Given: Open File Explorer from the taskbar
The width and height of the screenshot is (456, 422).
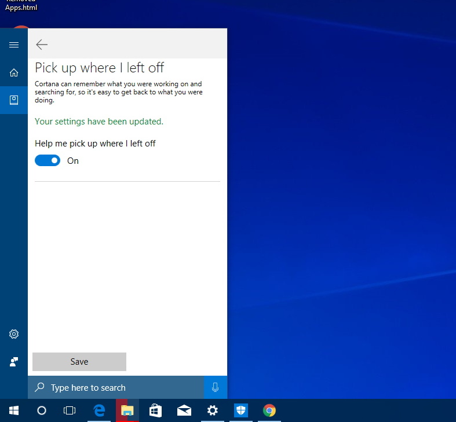Looking at the screenshot, I should (127, 410).
